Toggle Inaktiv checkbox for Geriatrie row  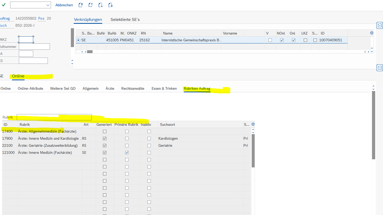point(149,145)
